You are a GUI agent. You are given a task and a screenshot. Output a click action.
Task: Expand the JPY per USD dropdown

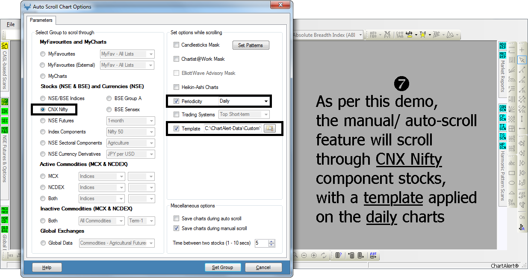(130, 154)
